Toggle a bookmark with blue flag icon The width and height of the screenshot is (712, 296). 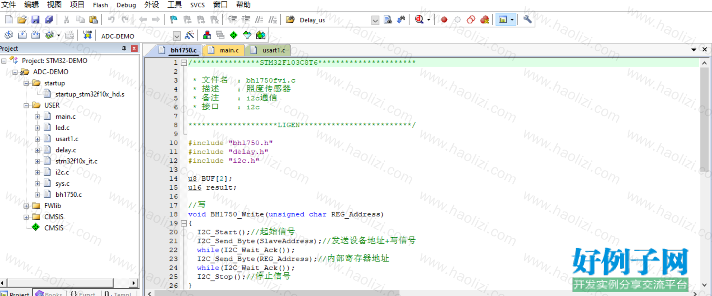coord(174,20)
